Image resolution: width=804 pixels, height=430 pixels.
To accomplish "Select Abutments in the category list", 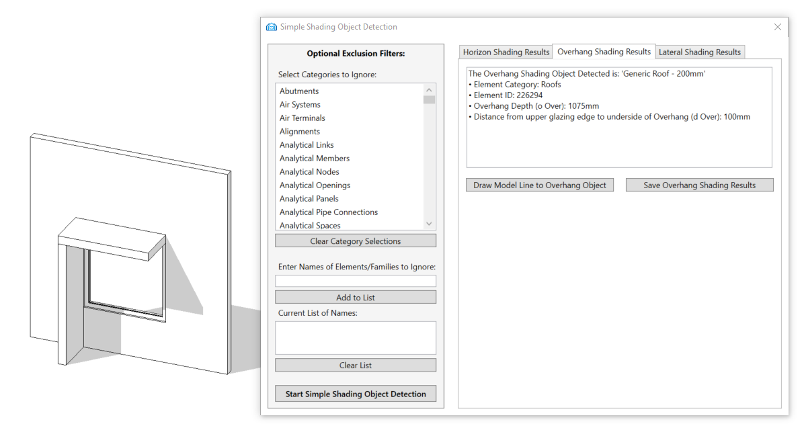I will click(x=299, y=91).
